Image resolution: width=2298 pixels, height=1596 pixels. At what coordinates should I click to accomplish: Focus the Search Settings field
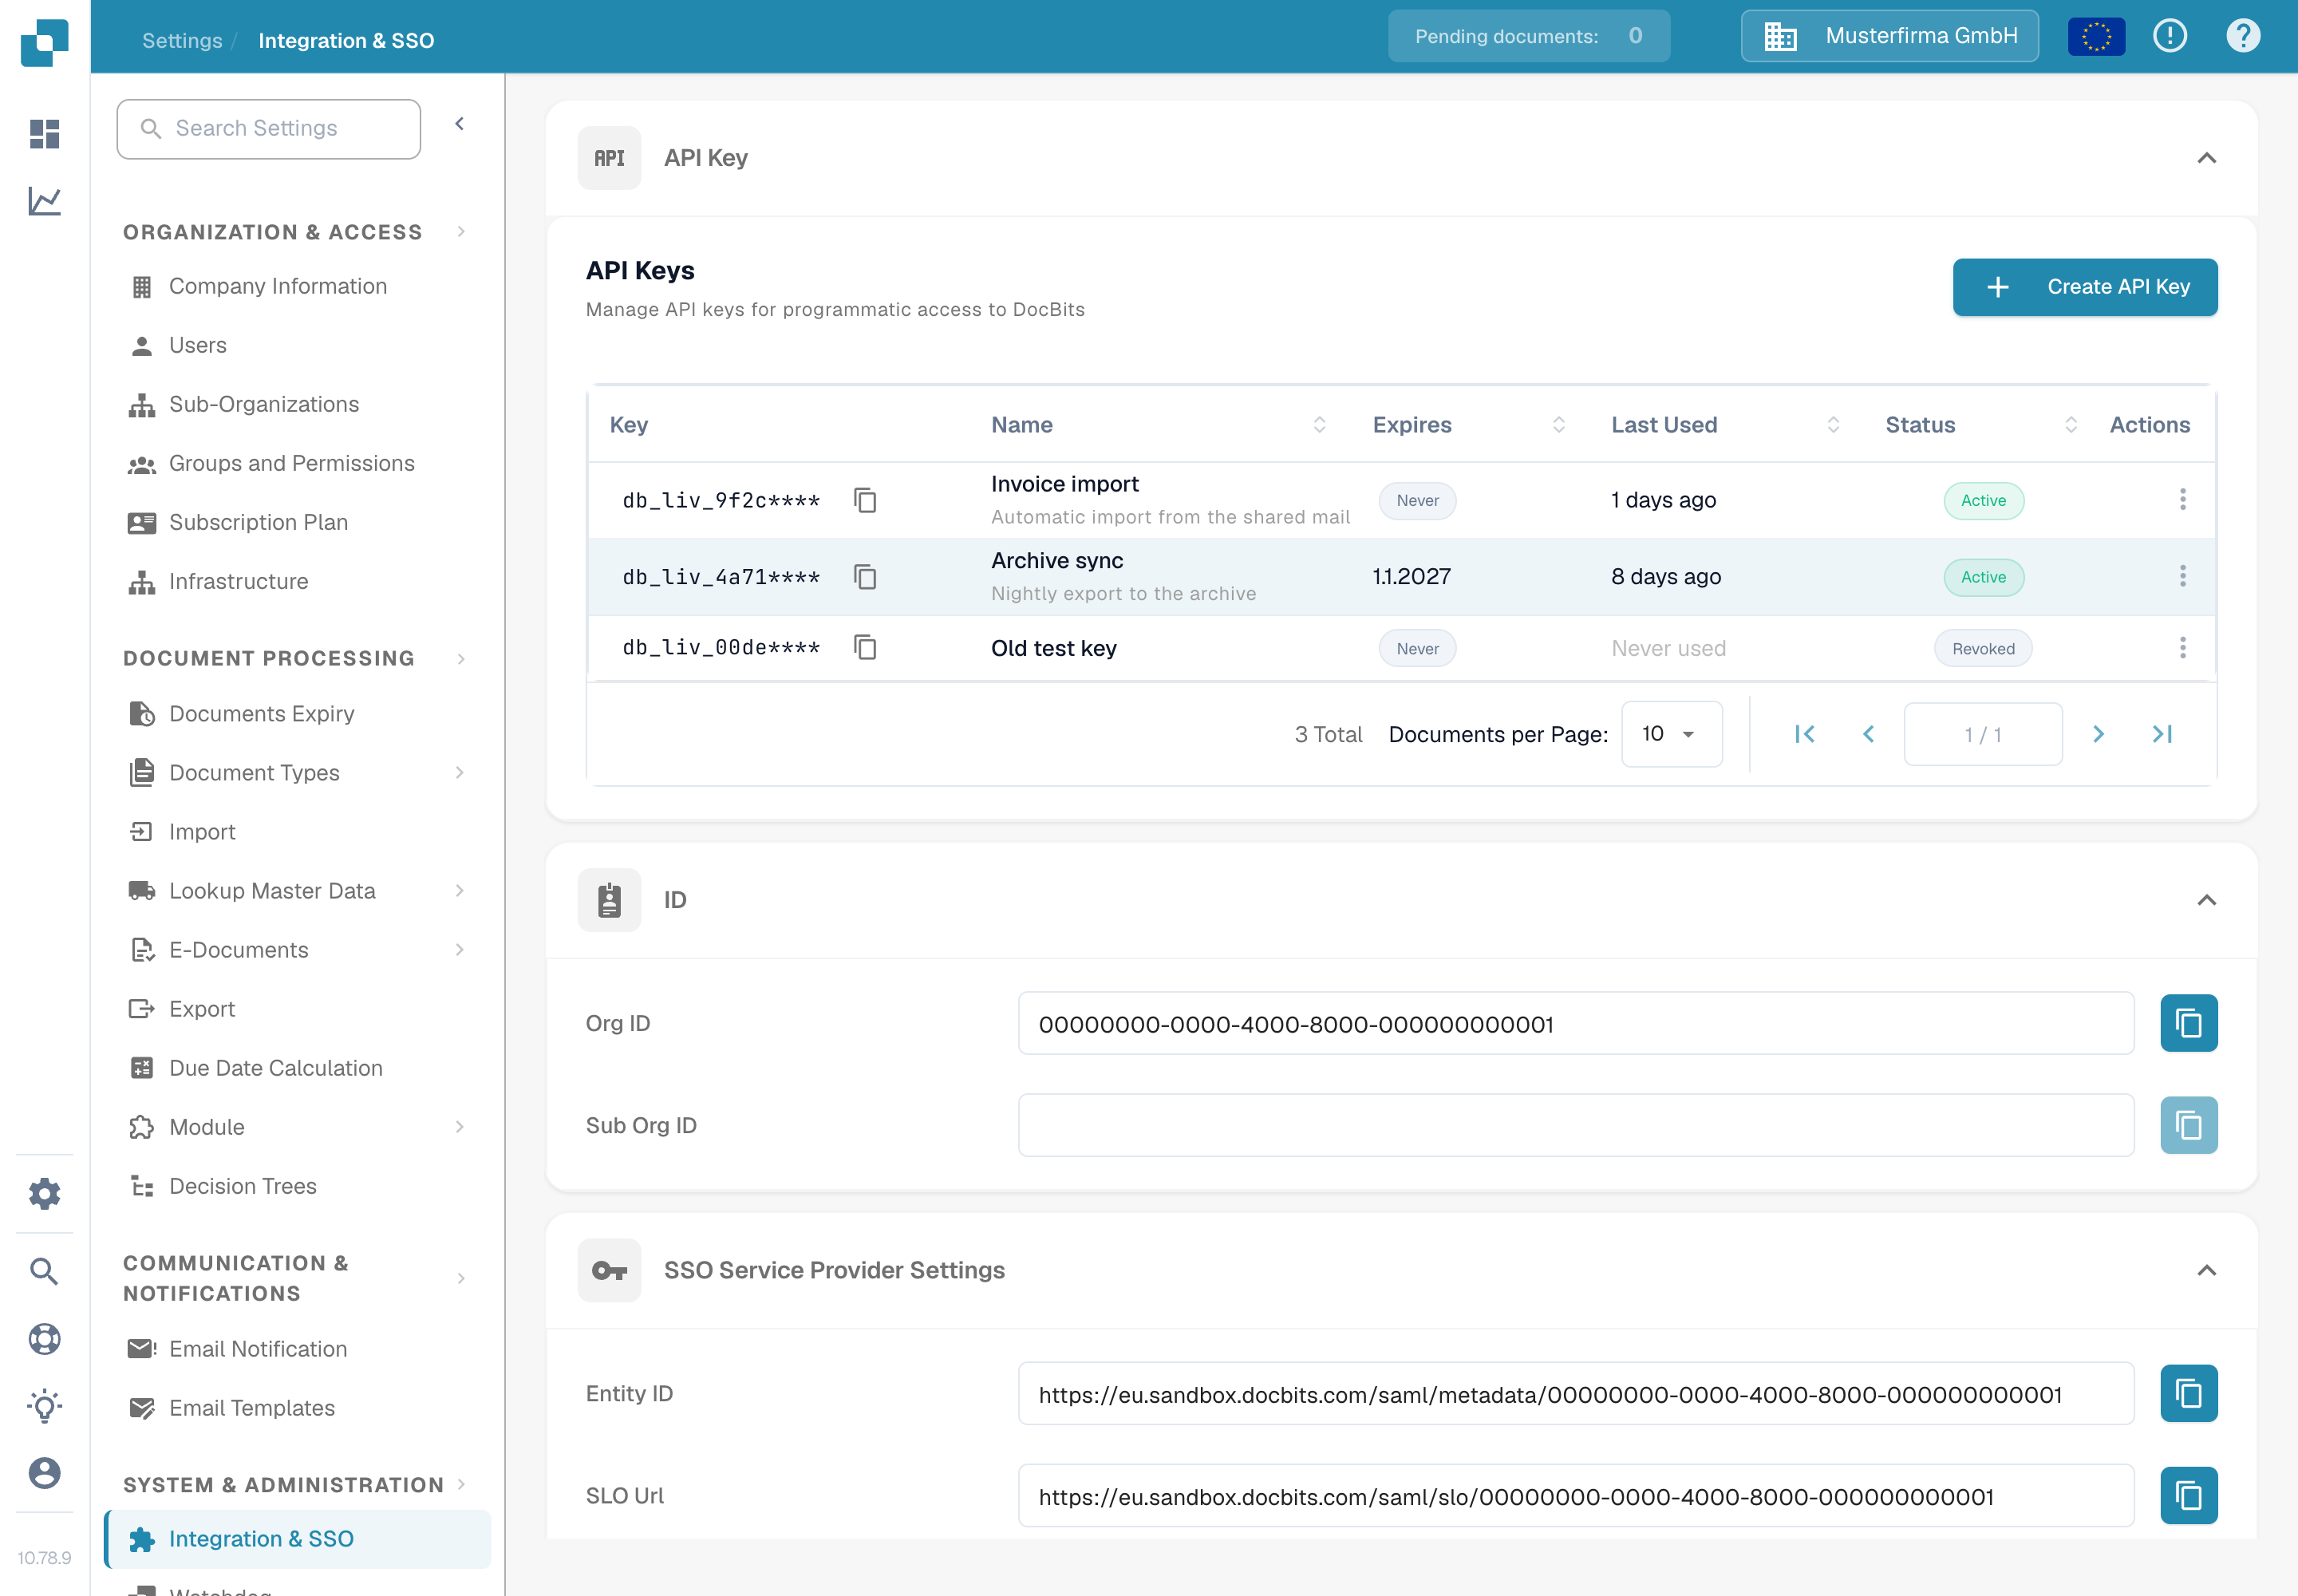pyautogui.click(x=269, y=129)
